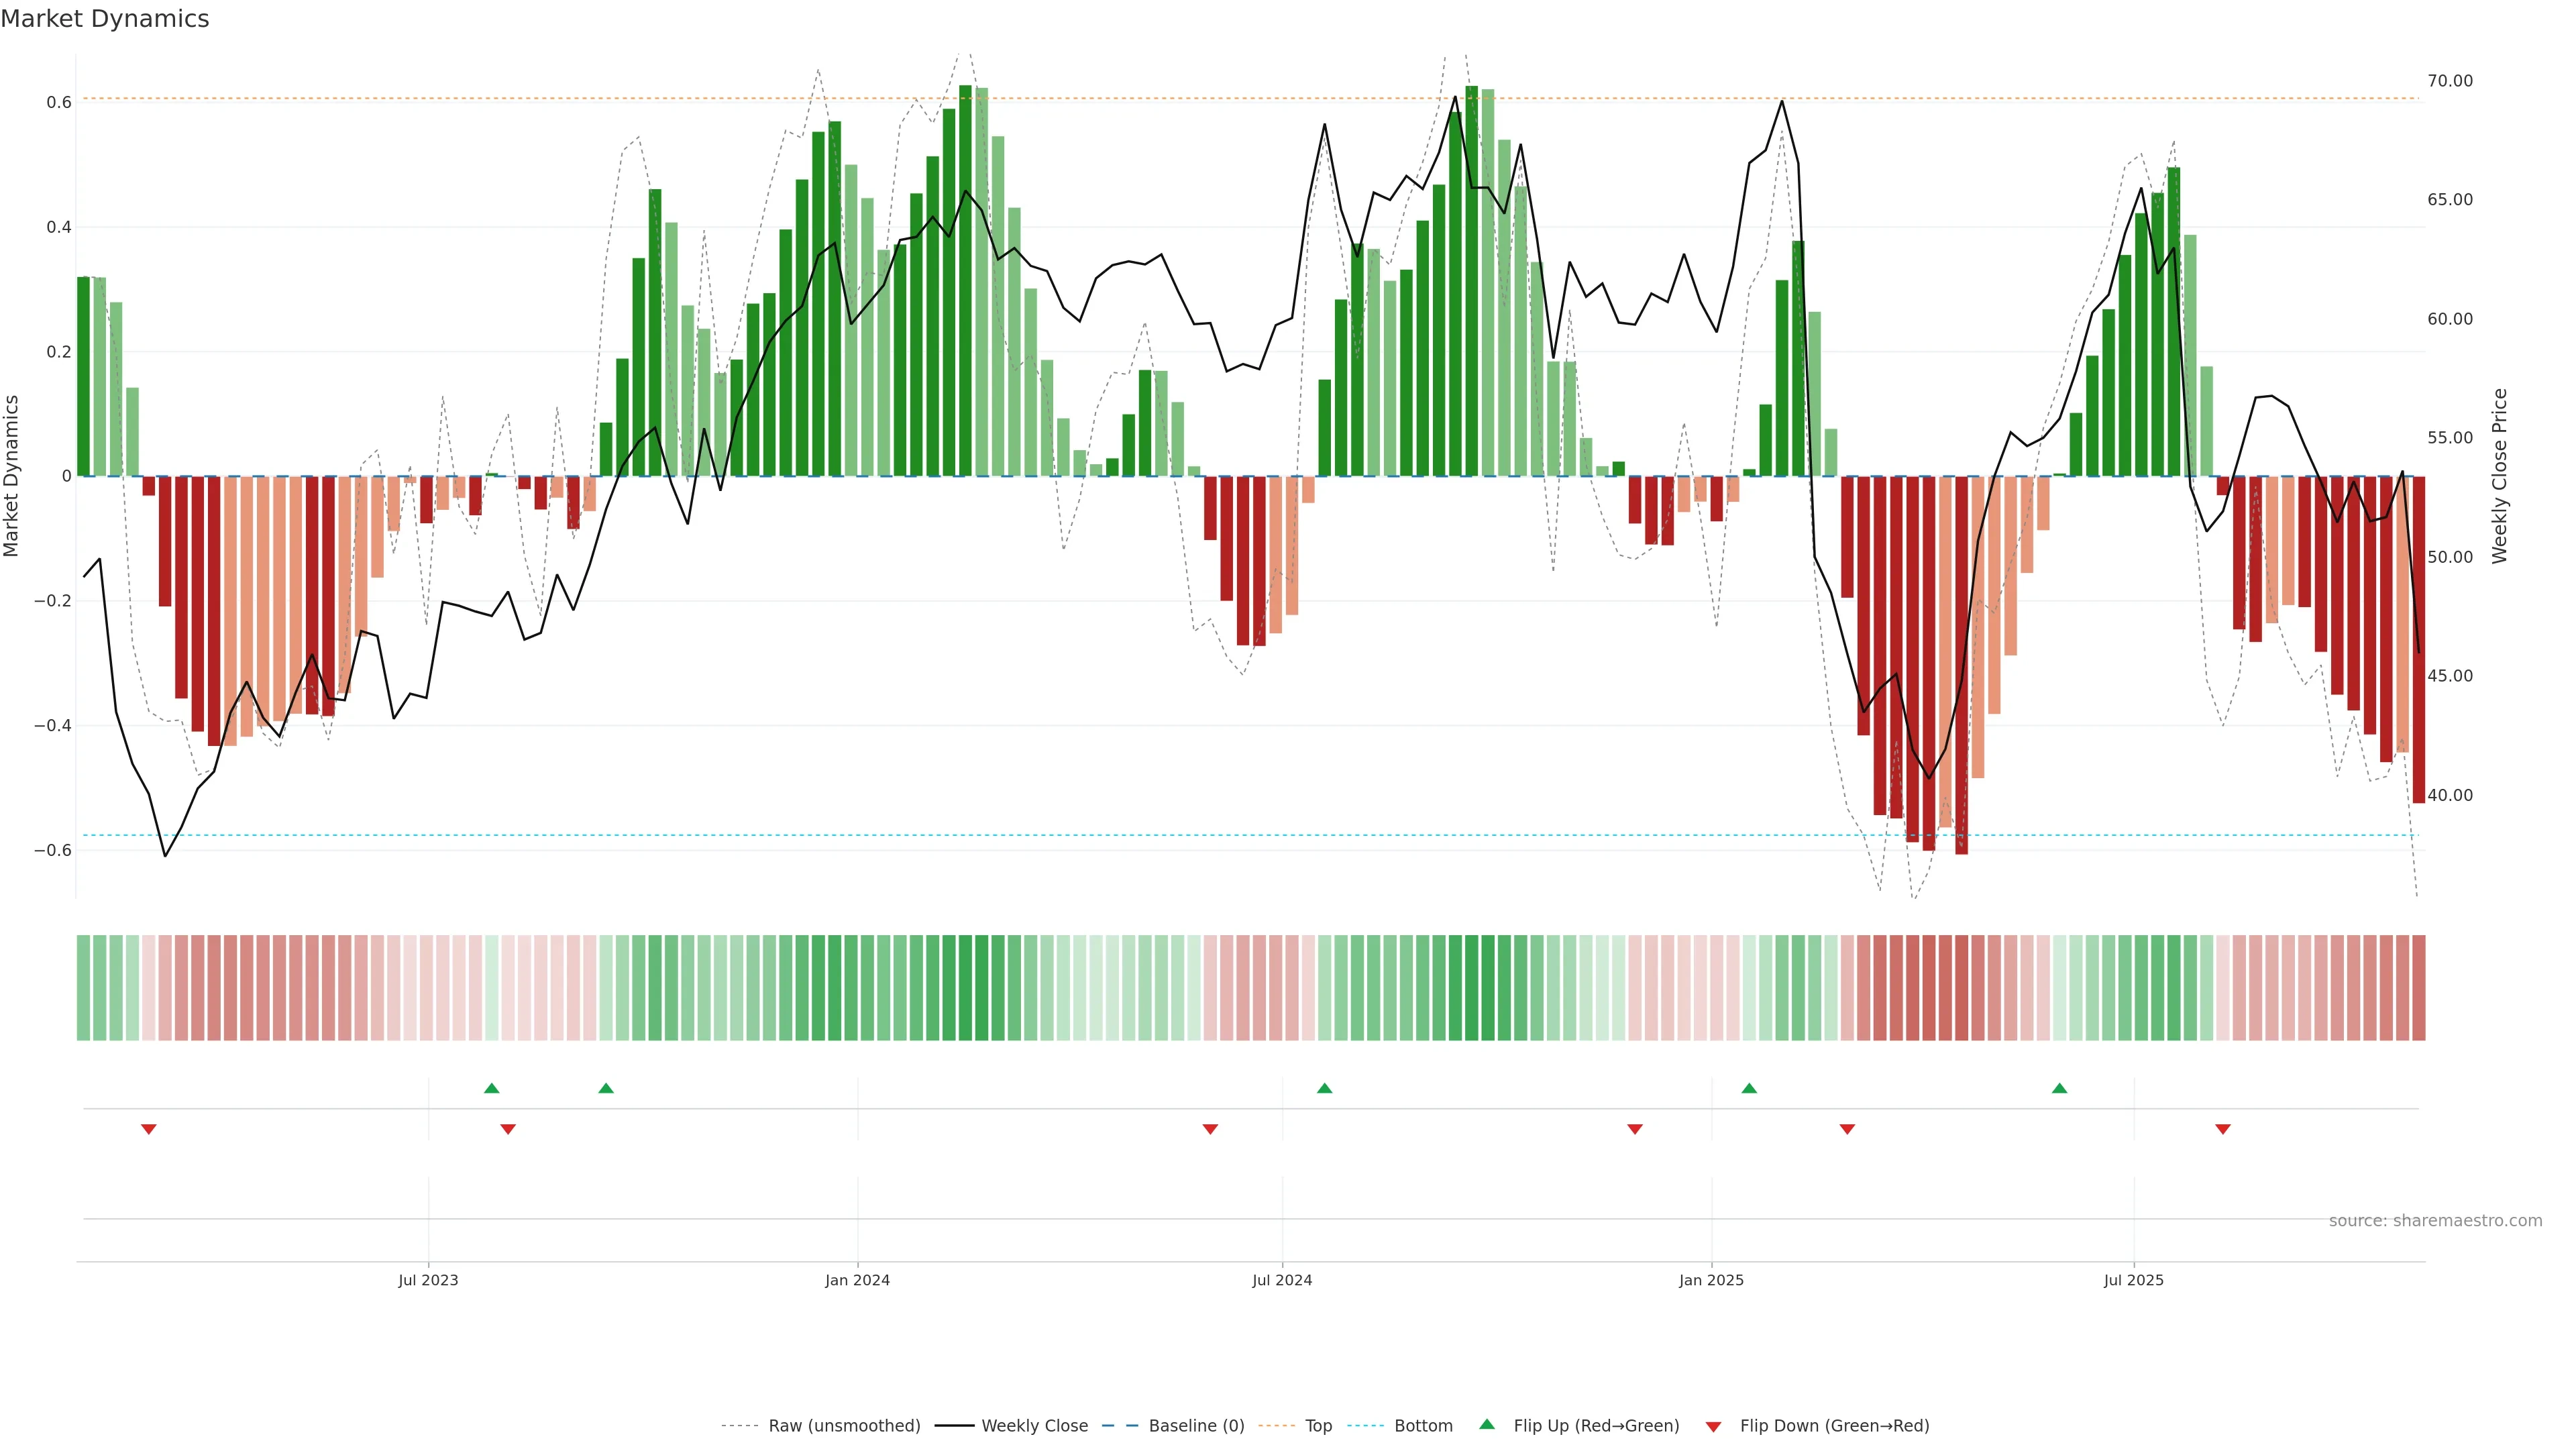Click red flip-down triangle just before Jan 2025
Viewport: 2576px width, 1449px height.
(x=1635, y=1129)
